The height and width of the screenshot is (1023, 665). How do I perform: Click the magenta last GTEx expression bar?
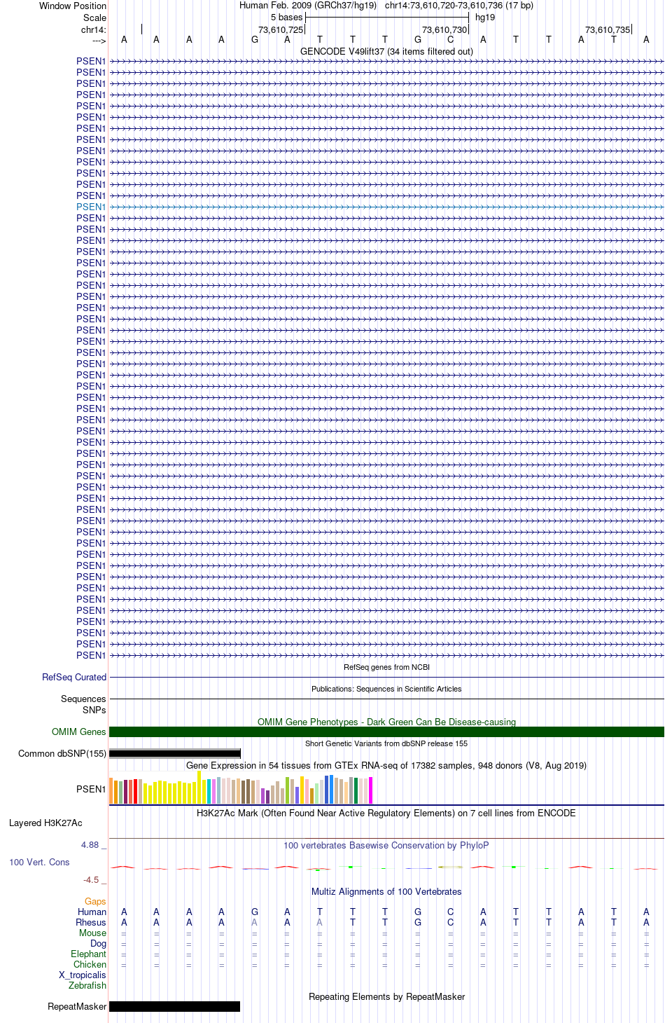click(371, 790)
